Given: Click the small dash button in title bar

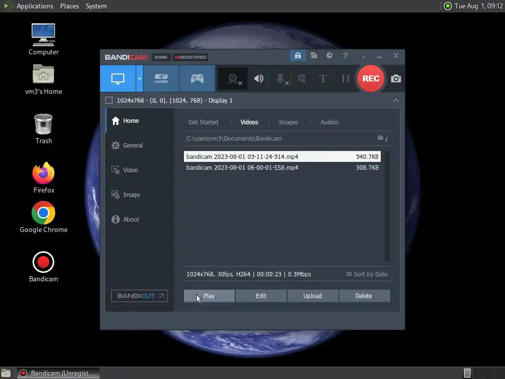Looking at the screenshot, I should [363, 57].
